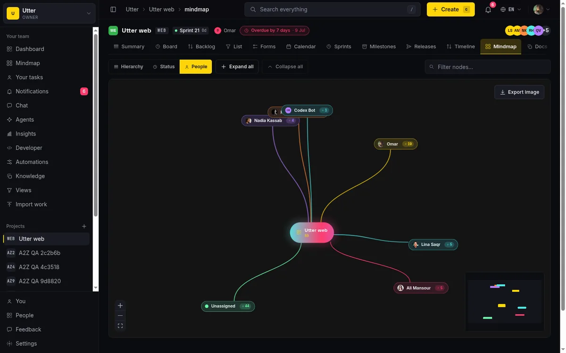566x353 pixels.
Task: Open the Forms tab
Action: click(x=264, y=47)
